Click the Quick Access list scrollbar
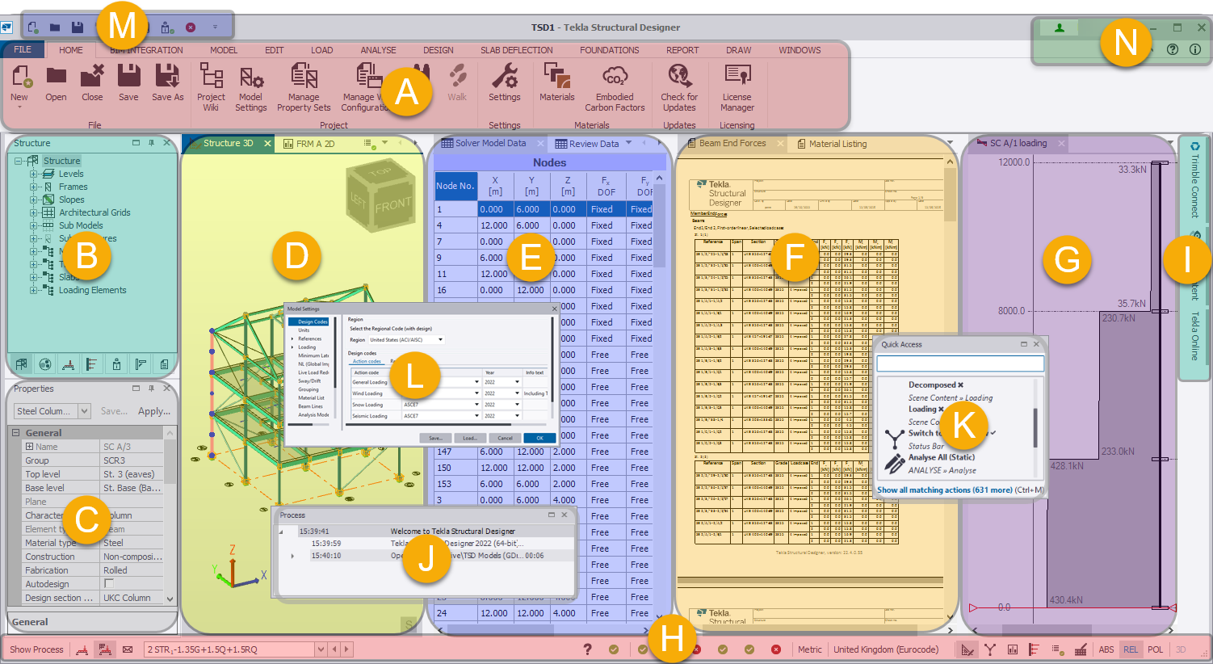 (x=1035, y=428)
